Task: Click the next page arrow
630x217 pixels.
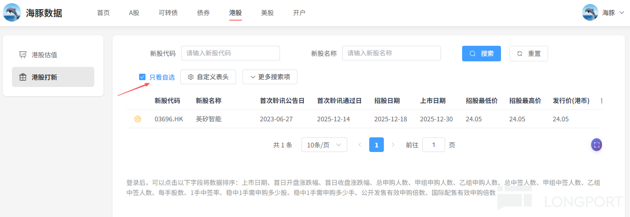Action: click(x=393, y=145)
